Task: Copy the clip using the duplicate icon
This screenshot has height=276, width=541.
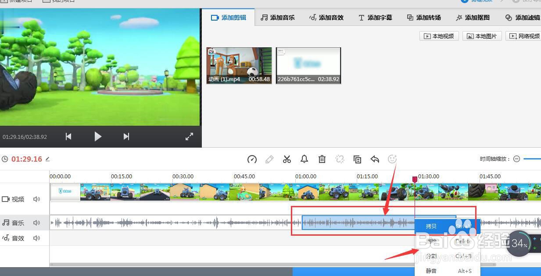Action: point(357,159)
